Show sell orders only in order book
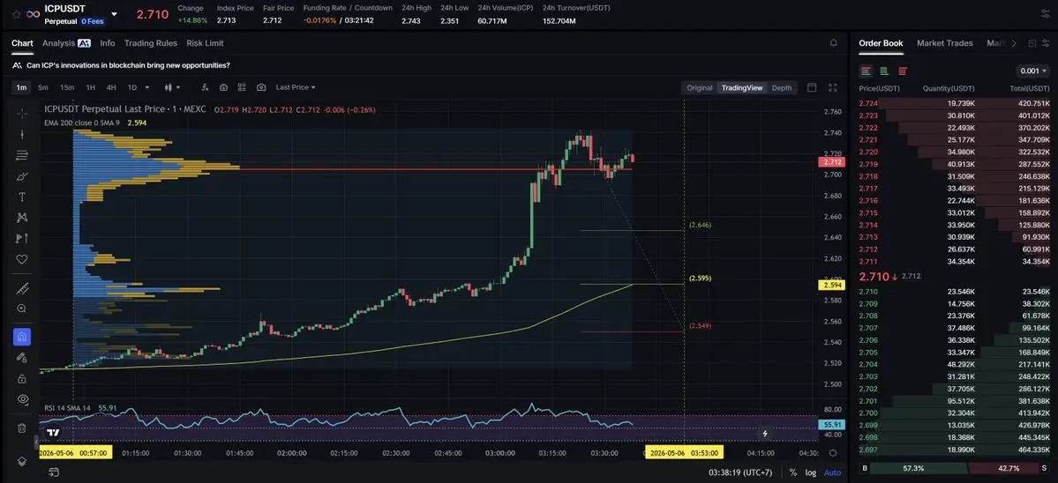This screenshot has height=483, width=1058. [903, 71]
